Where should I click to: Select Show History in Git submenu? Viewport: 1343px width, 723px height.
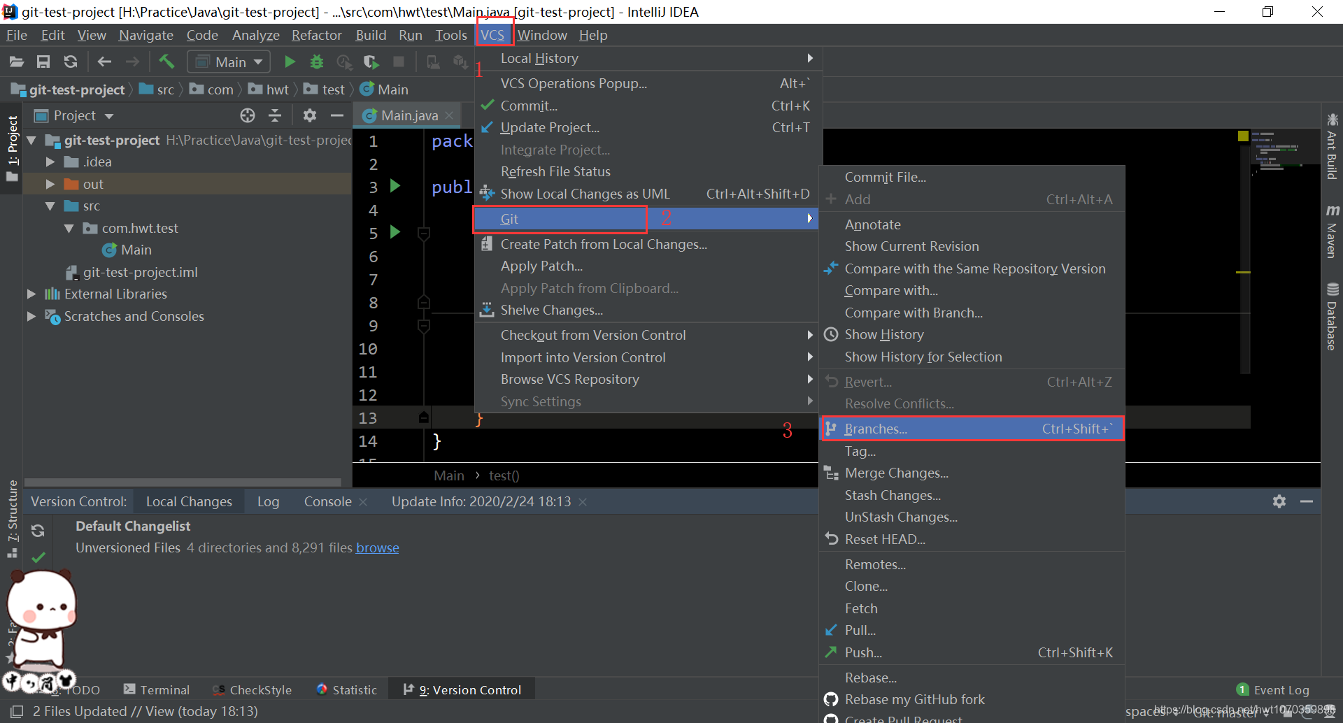[972, 334]
